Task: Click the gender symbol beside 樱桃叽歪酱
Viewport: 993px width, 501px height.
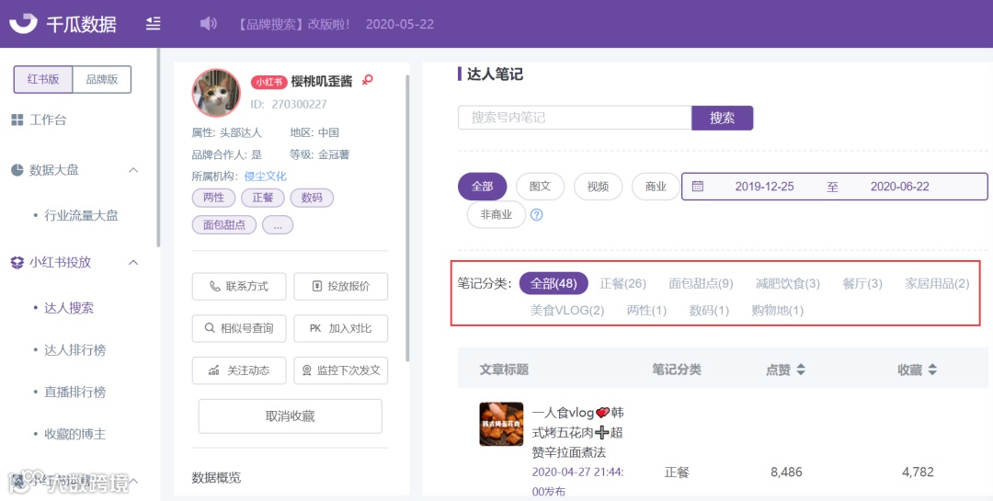Action: coord(367,81)
